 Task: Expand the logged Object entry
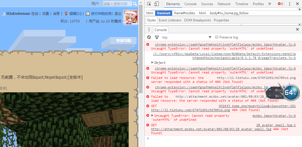point(153,63)
